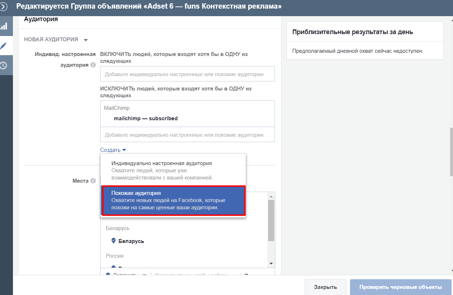The image size is (453, 295).
Task: Click the excluded audience input field
Action: point(187,134)
